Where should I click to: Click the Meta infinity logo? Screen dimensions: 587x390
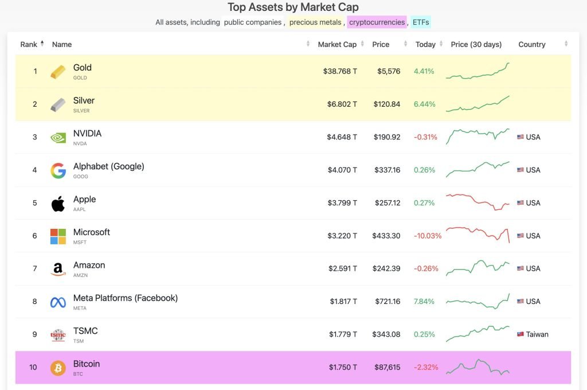[x=57, y=301]
